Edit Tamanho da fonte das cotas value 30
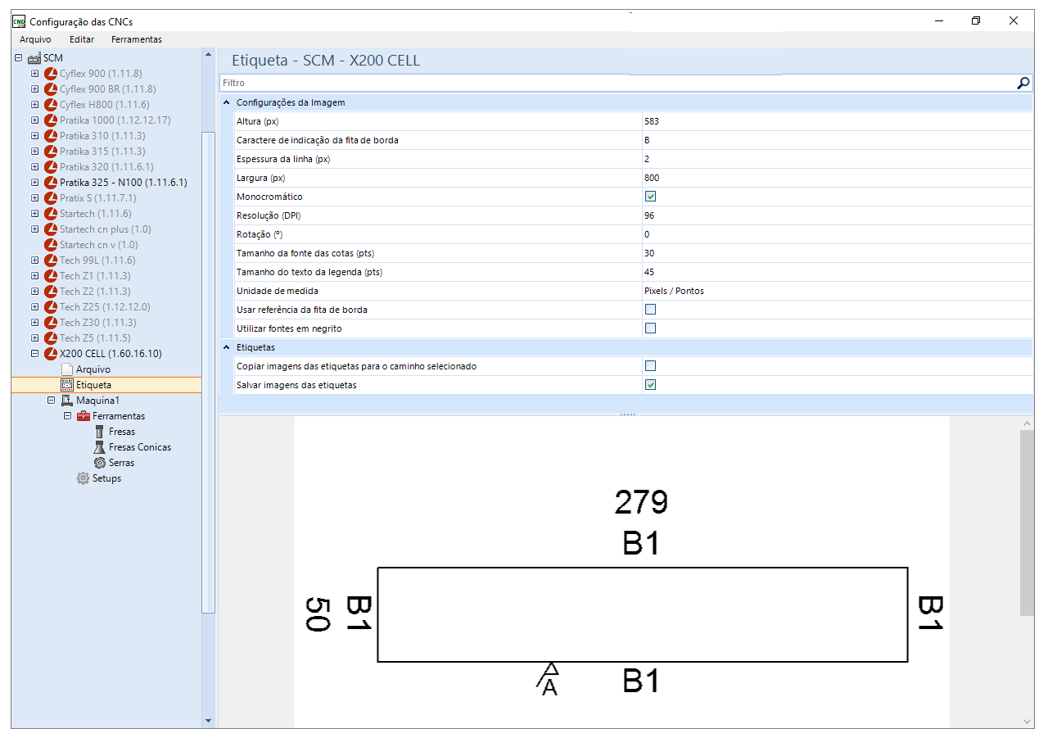 837,253
